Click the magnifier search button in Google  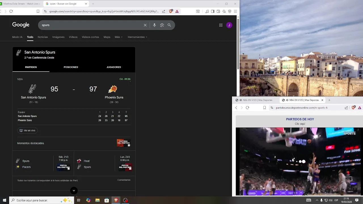pyautogui.click(x=169, y=25)
